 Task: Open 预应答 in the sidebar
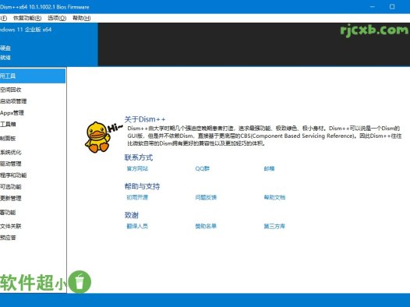coord(8,238)
